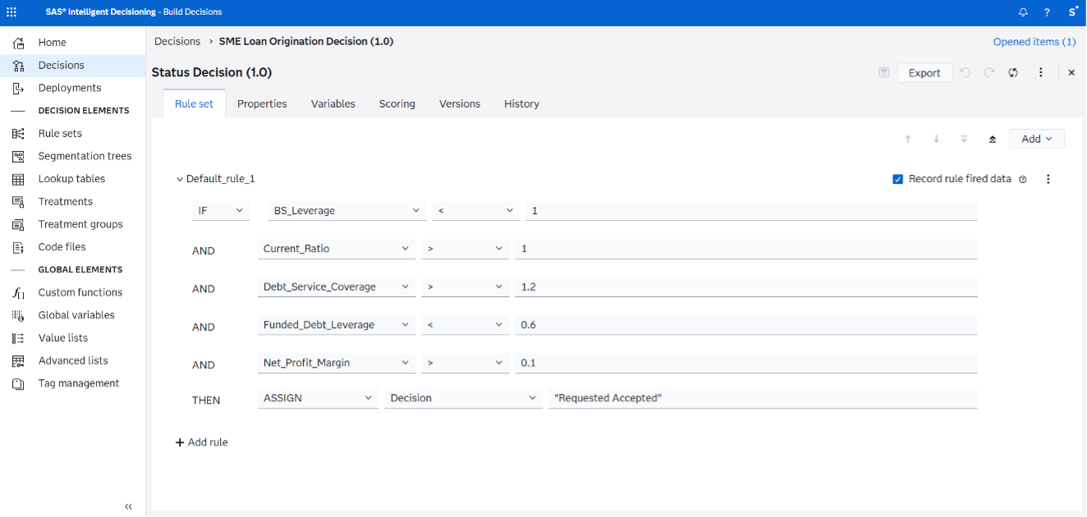Viewport: 1087px width, 517px height.
Task: Open the help question mark icon
Action: [x=1047, y=12]
